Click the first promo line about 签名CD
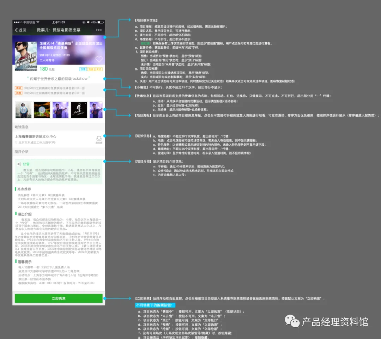Screen dimensions: 381x339 coord(54,88)
